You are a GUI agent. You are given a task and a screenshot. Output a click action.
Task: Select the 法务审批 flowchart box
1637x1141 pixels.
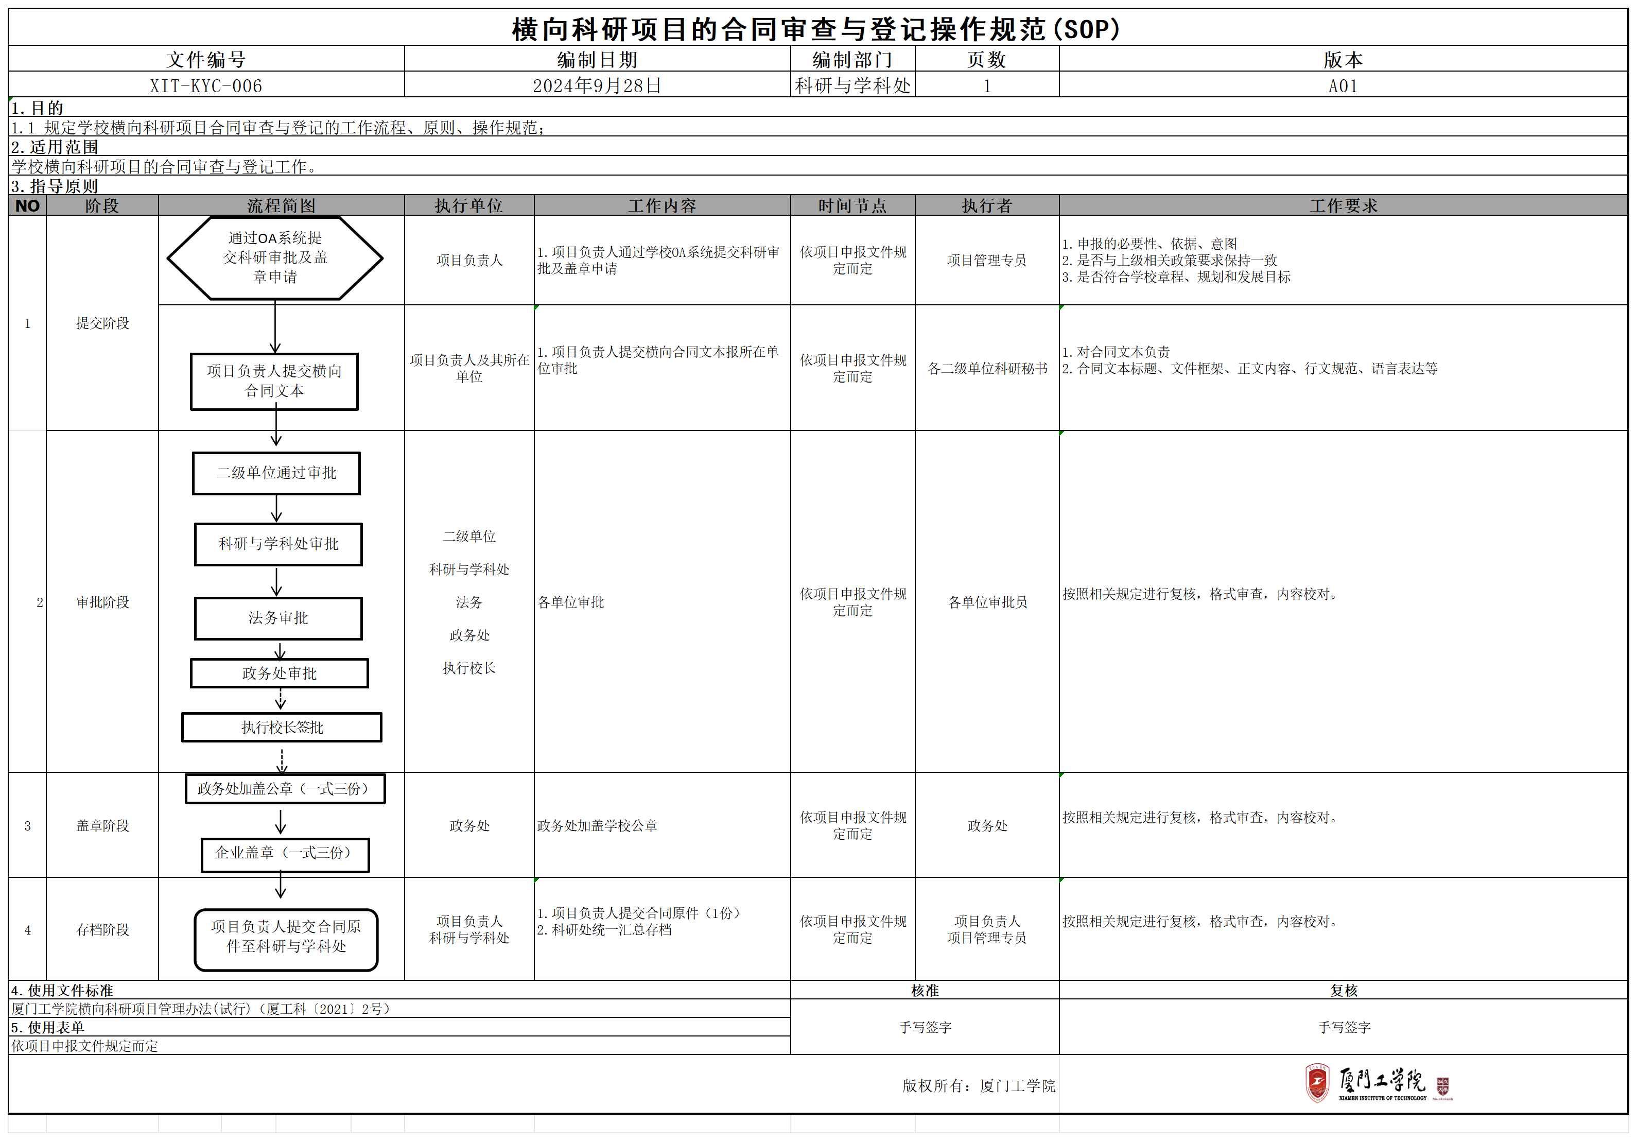coord(279,618)
